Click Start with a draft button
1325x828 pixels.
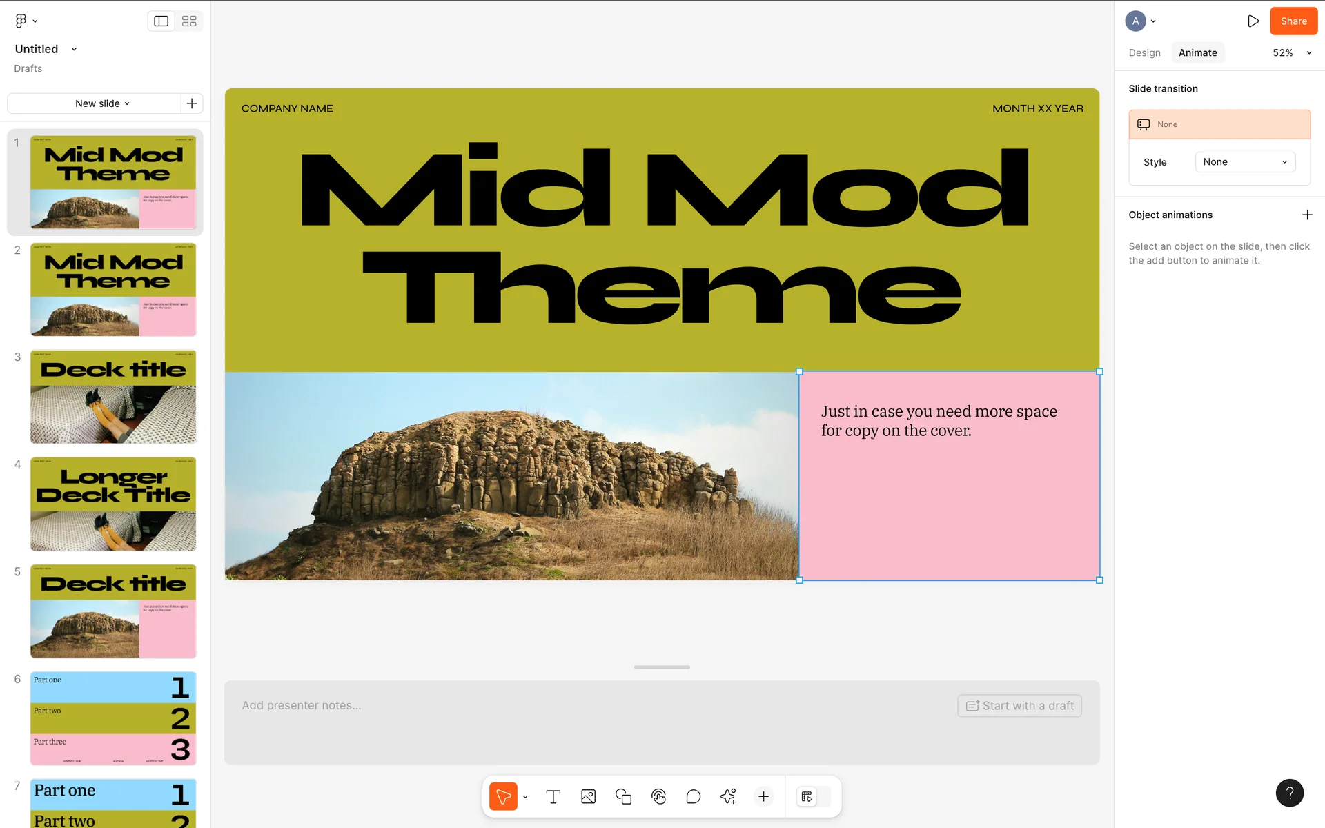click(x=1019, y=706)
